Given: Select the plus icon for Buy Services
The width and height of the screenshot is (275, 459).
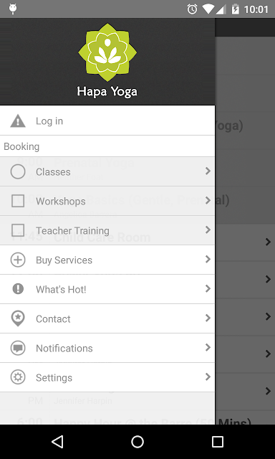Looking at the screenshot, I should [18, 260].
